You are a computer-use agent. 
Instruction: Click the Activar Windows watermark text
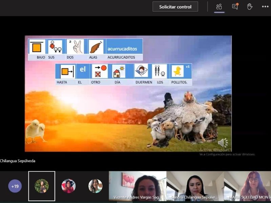tap(214, 150)
